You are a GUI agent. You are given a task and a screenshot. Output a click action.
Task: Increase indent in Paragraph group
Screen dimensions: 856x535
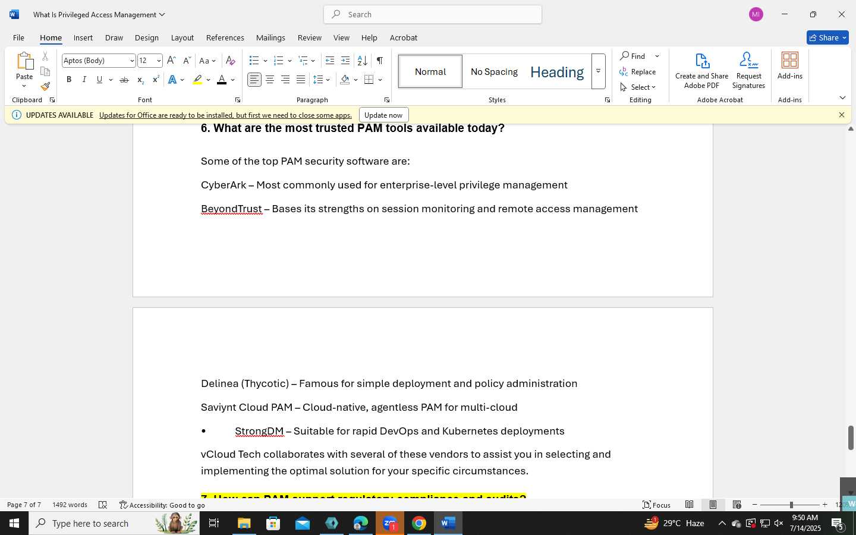[x=345, y=61]
